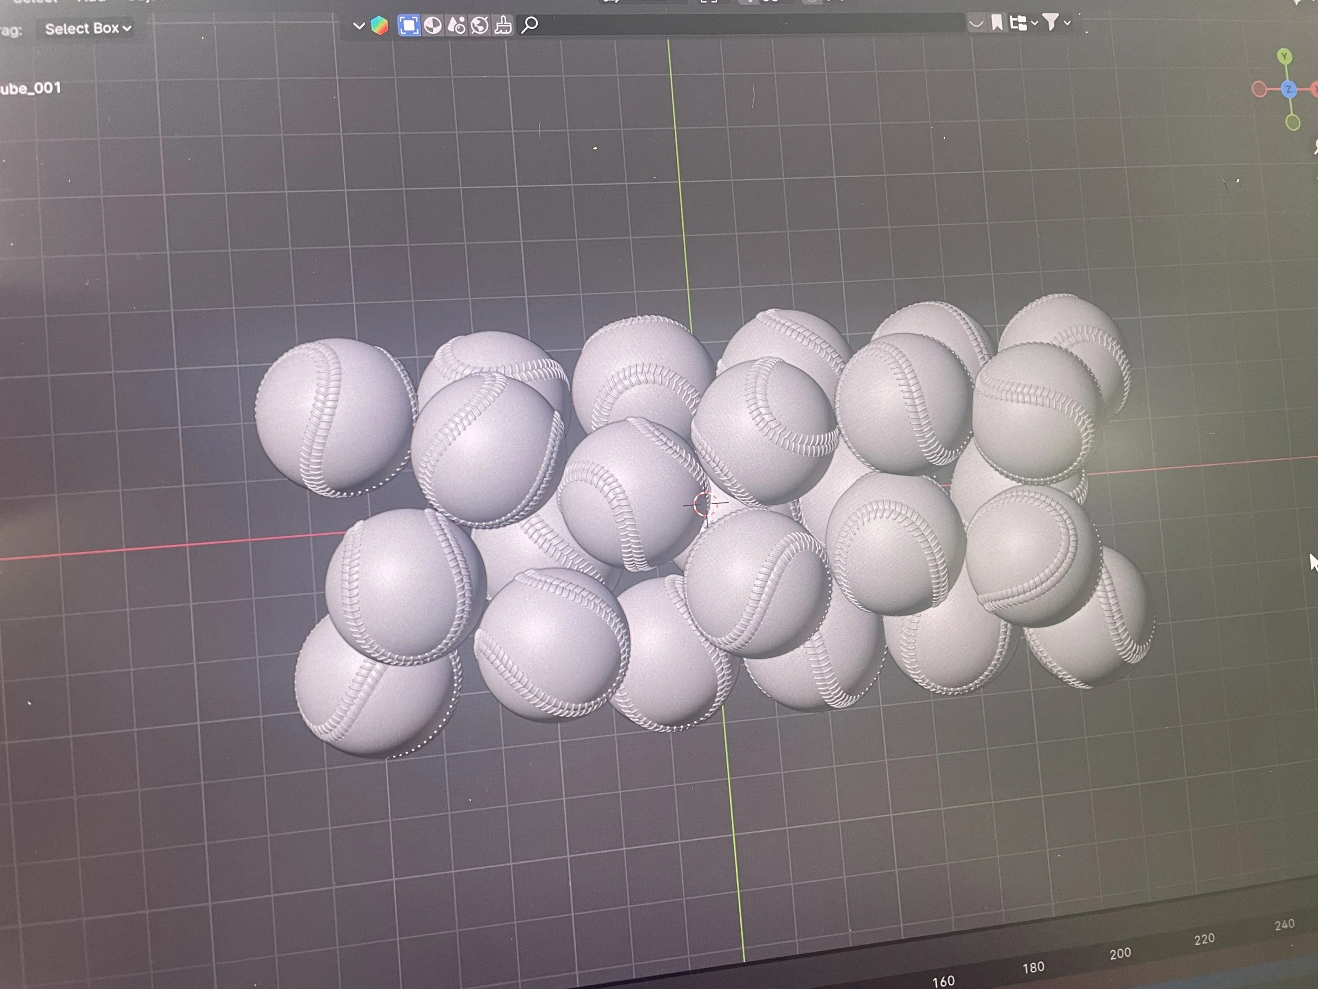Open the chevron dropdown beside the colorful cube
Image resolution: width=1318 pixels, height=989 pixels.
[x=358, y=26]
